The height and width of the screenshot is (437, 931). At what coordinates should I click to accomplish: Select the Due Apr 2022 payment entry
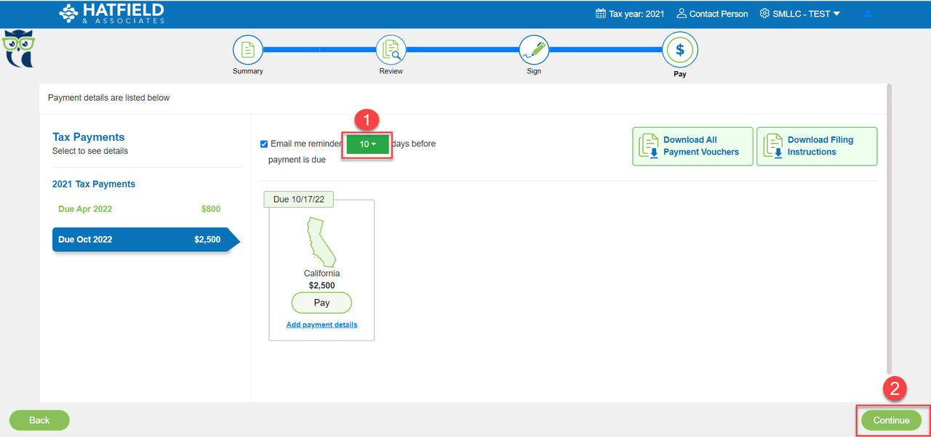tap(139, 209)
